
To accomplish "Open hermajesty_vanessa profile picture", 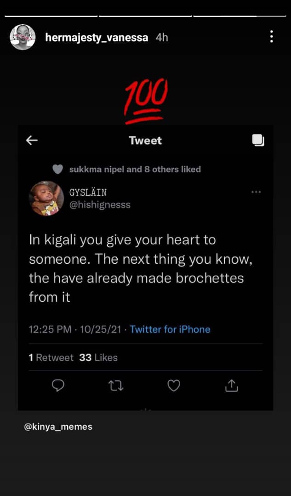I will [23, 37].
